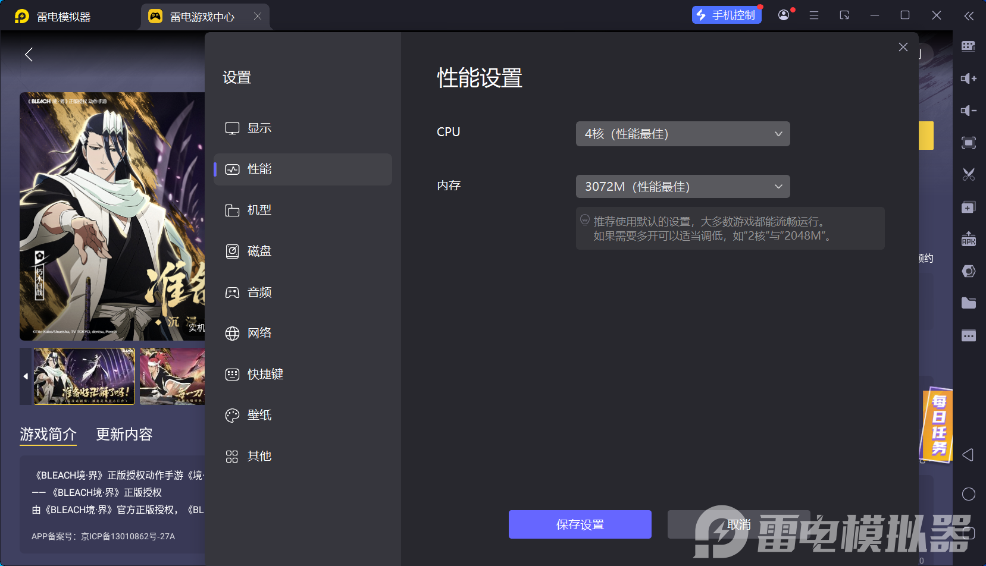Click the install APK icon

click(968, 238)
